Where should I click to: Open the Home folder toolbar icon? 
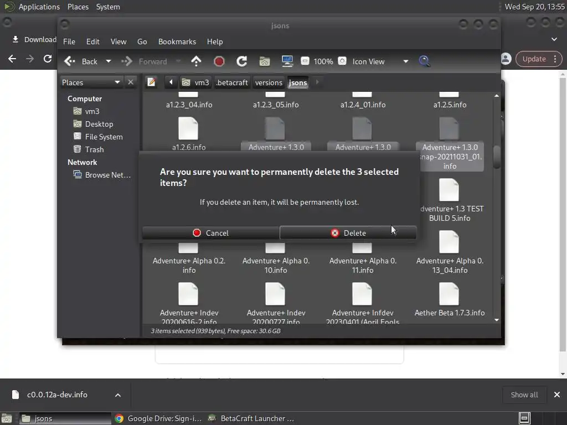(x=265, y=61)
